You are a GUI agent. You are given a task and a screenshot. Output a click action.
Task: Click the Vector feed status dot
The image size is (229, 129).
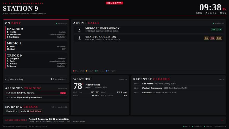point(184,126)
